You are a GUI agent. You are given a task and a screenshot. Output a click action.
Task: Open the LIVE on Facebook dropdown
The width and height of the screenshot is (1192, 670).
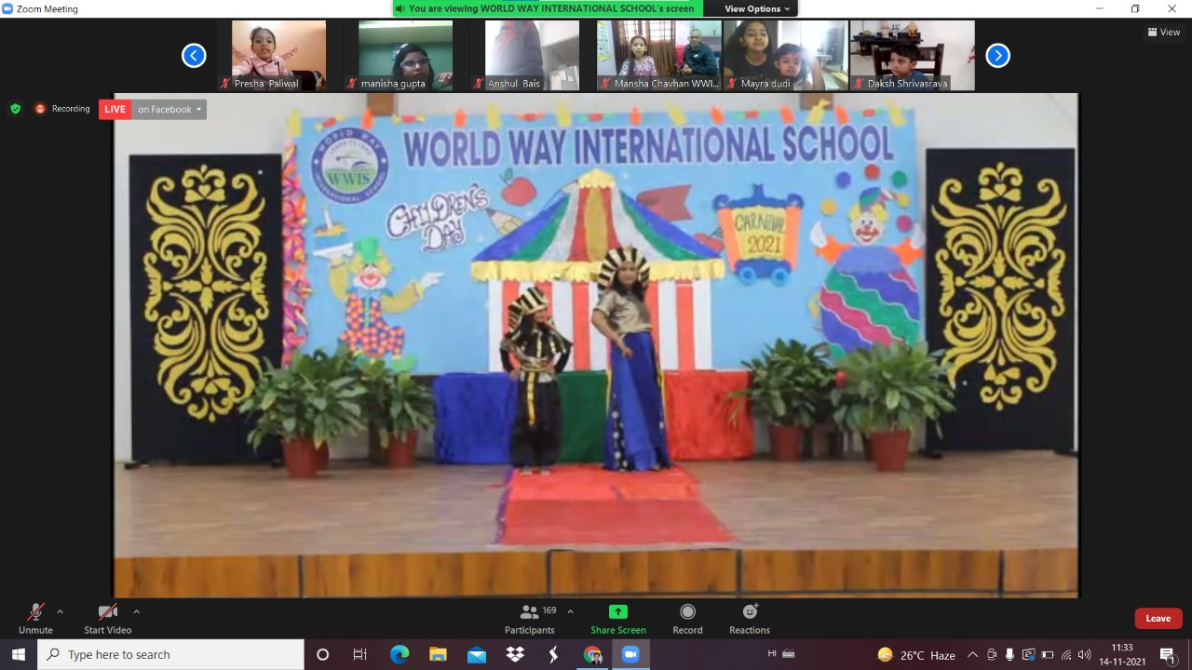tap(169, 110)
